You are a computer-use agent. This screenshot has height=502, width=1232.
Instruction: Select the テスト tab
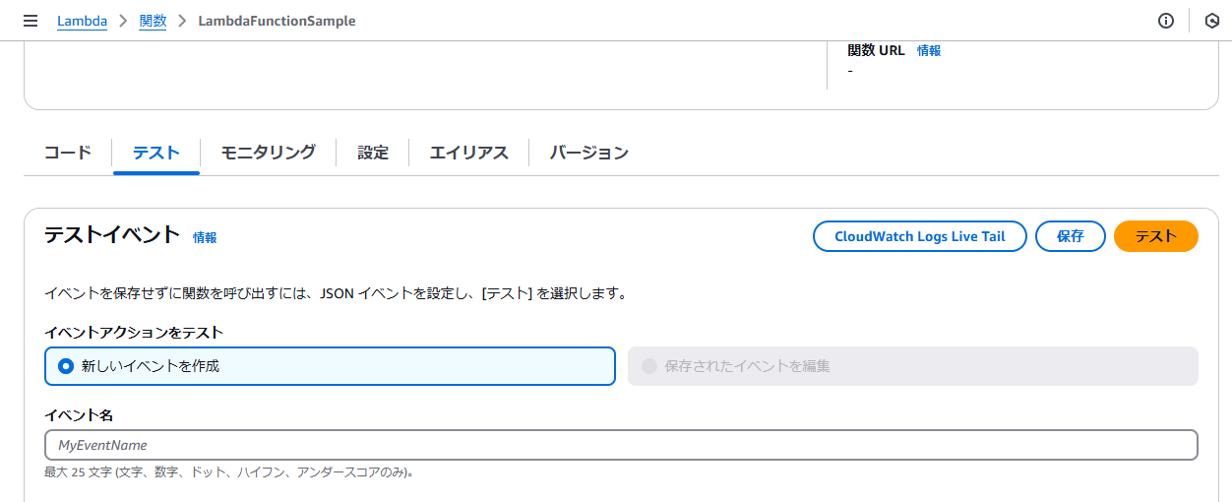156,153
